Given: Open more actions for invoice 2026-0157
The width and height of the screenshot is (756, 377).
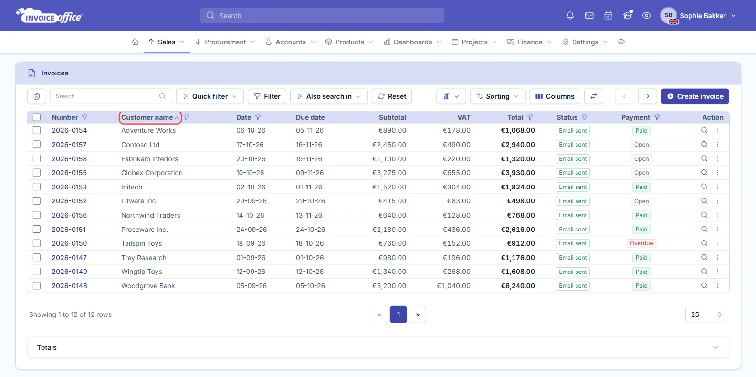Looking at the screenshot, I should 718,145.
